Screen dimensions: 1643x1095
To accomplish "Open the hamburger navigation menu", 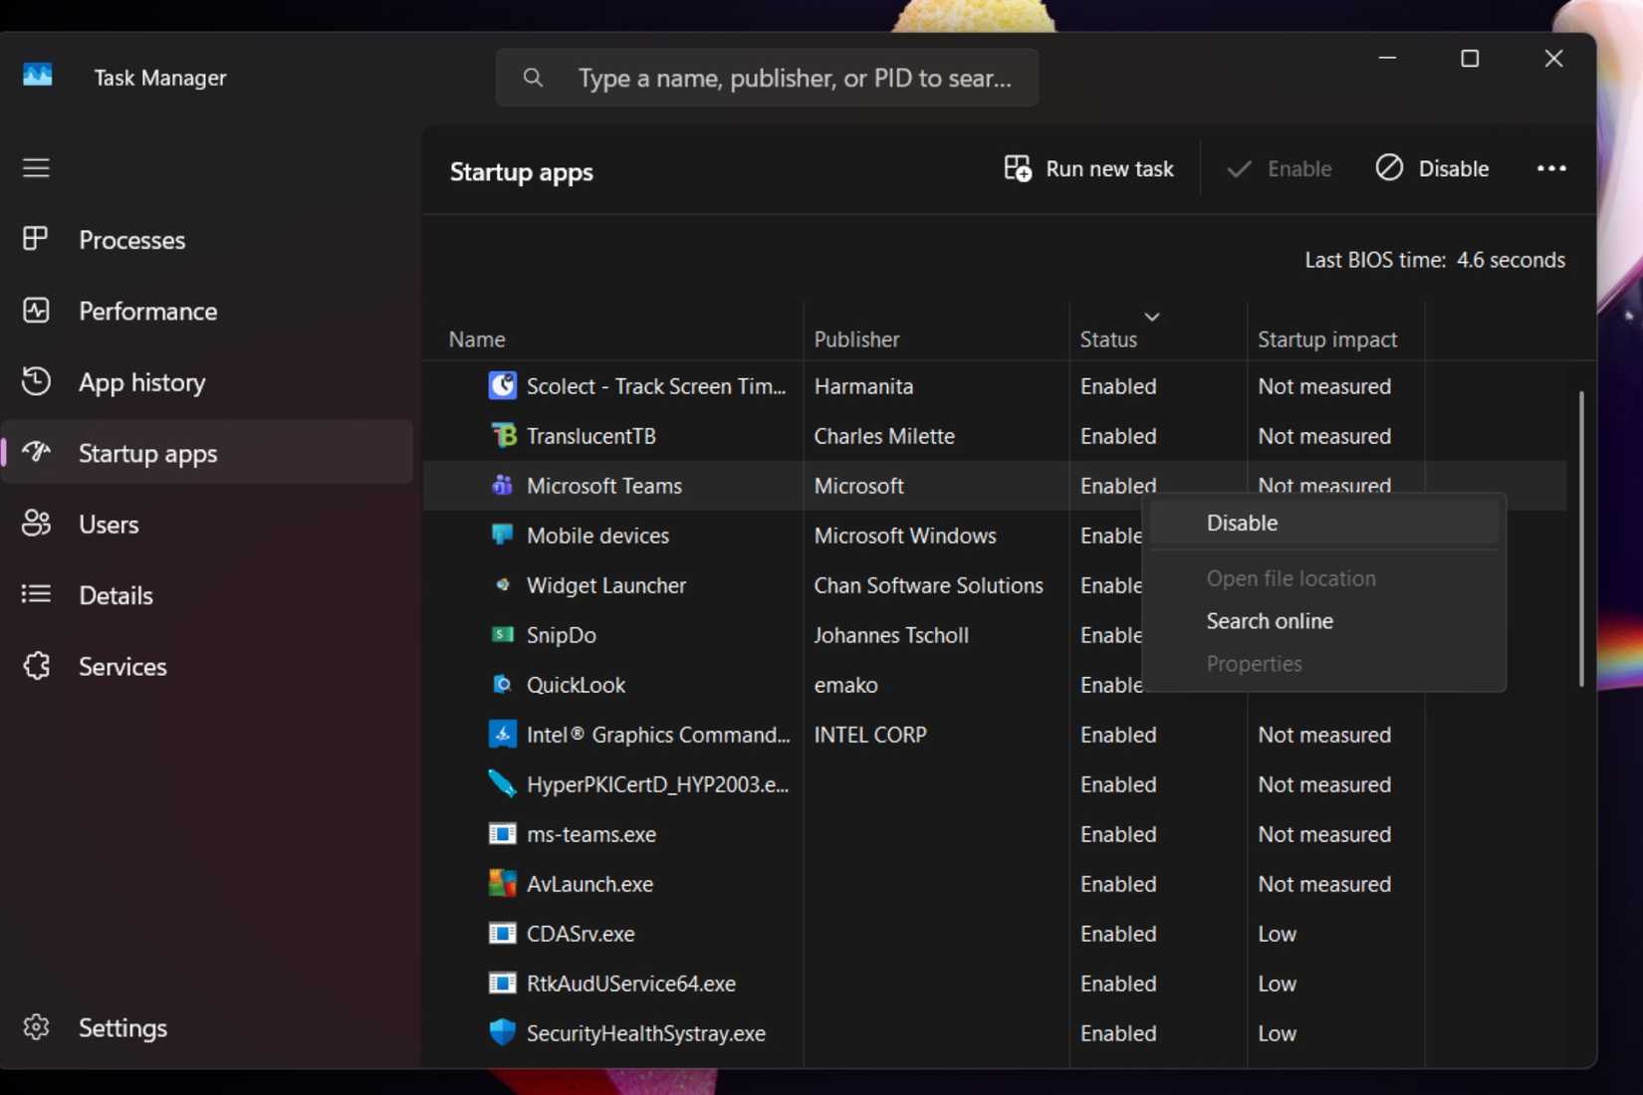I will click(36, 167).
